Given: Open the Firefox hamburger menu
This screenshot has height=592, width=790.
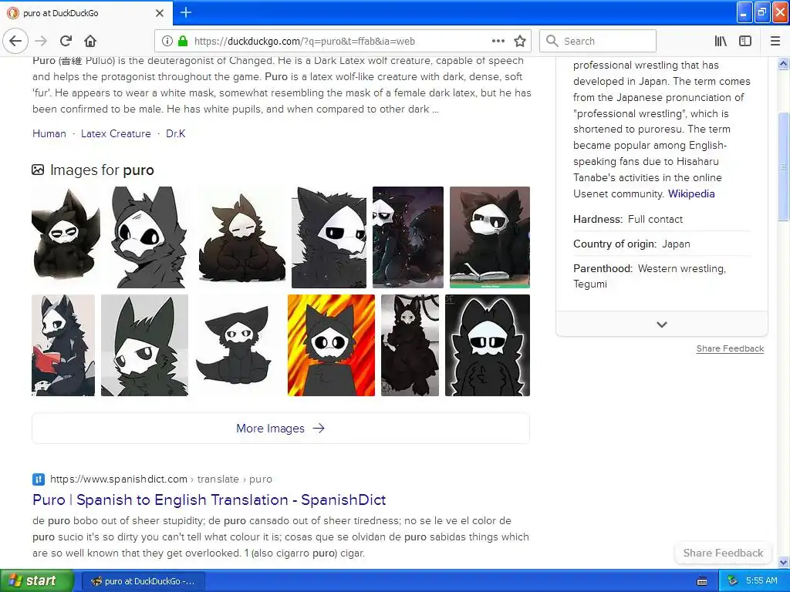Looking at the screenshot, I should (775, 42).
